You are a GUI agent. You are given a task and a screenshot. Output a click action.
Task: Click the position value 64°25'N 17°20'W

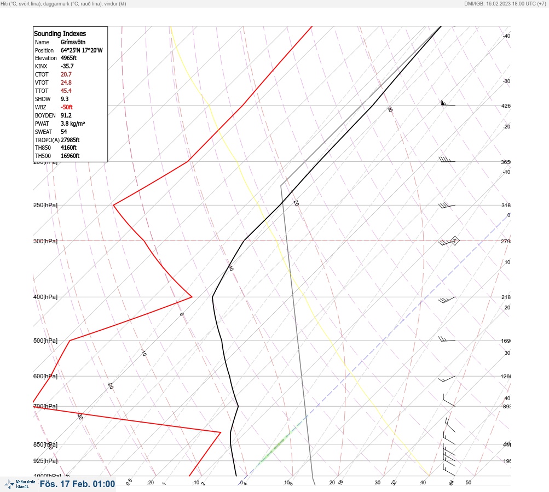point(82,50)
